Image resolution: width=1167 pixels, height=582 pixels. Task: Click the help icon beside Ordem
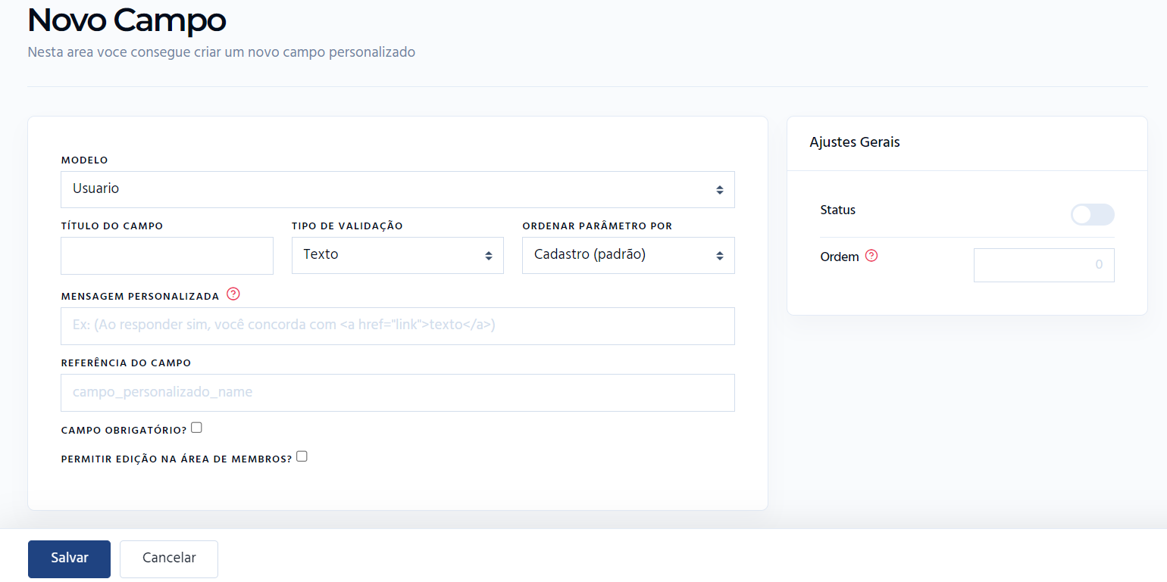871,257
